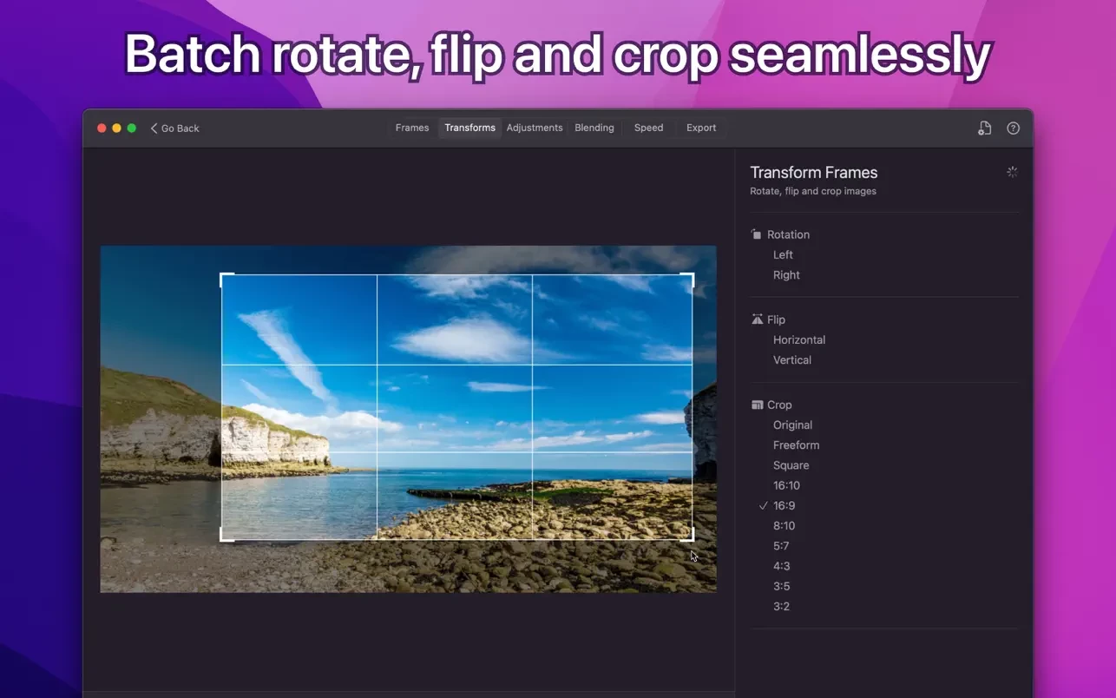Image resolution: width=1116 pixels, height=698 pixels.
Task: Pick the 4:3 crop ratio
Action: coord(781,566)
